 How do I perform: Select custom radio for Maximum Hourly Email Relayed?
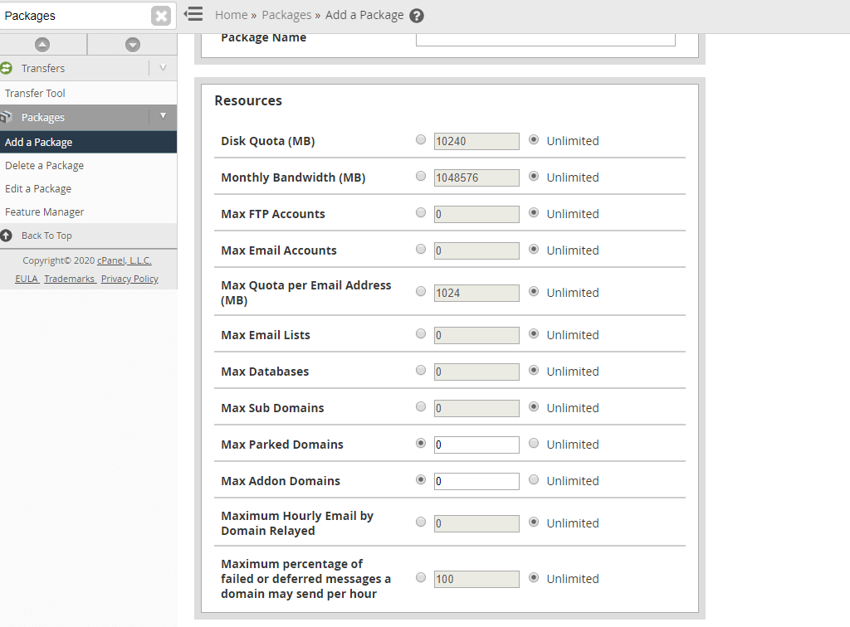pos(421,522)
